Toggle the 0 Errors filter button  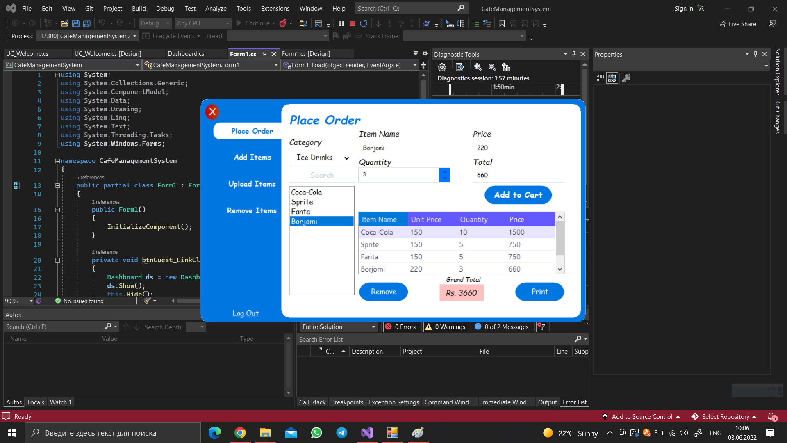400,327
